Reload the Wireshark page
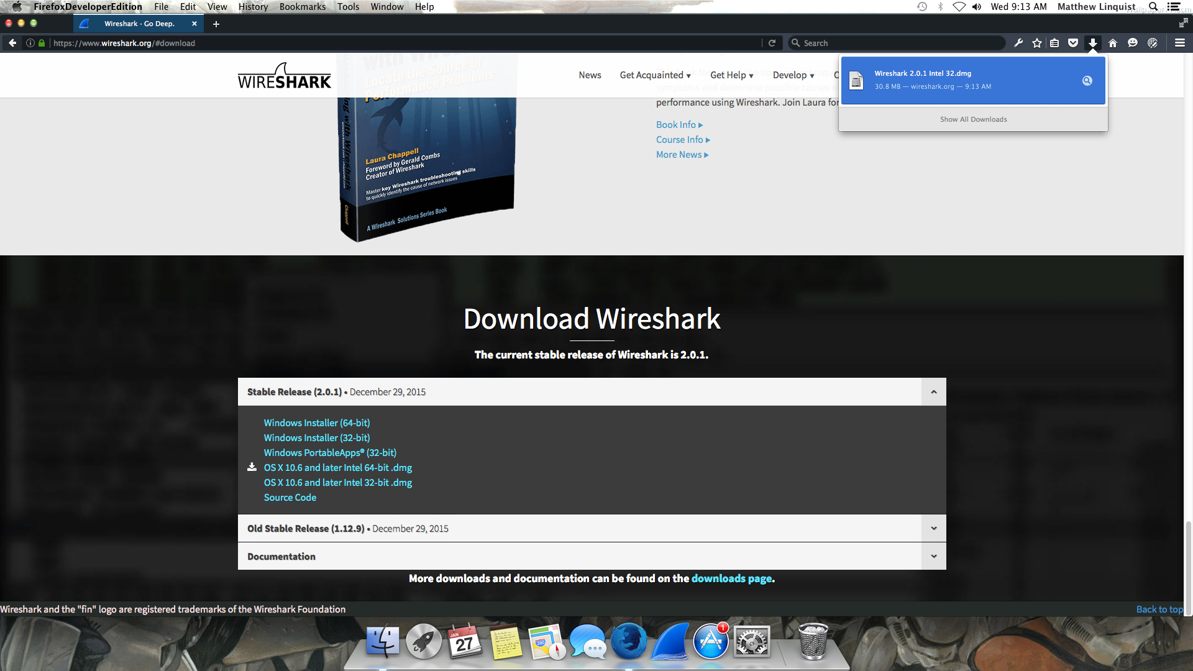 click(x=772, y=43)
